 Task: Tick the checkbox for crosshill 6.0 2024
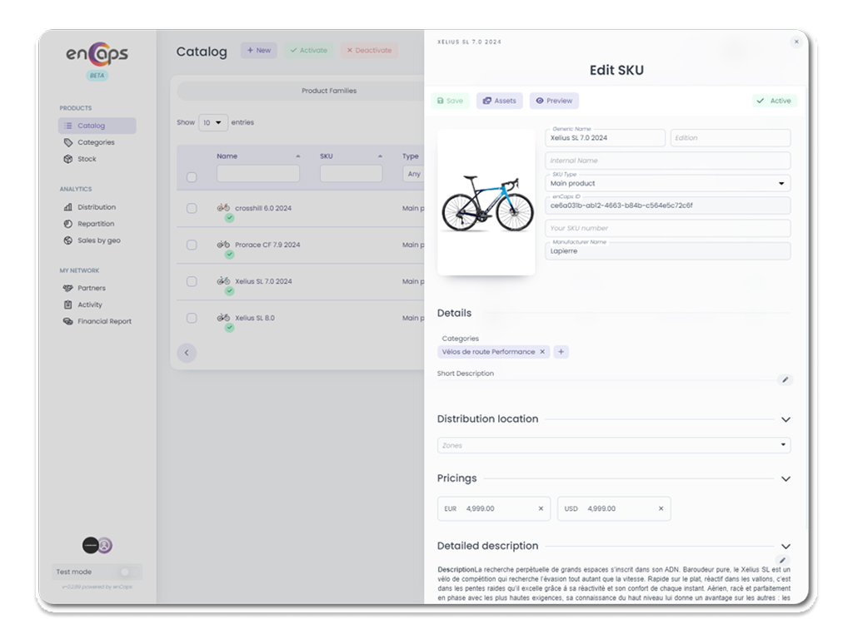click(192, 208)
